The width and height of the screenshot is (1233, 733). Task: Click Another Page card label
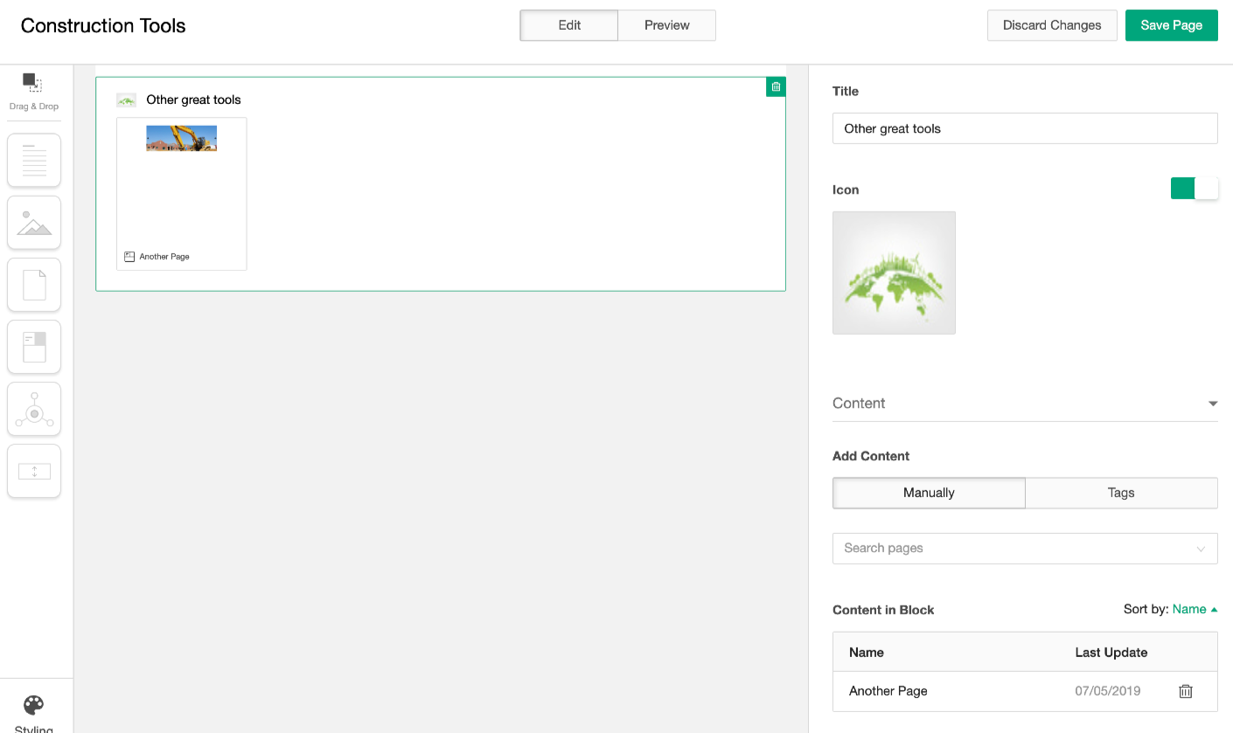[164, 257]
